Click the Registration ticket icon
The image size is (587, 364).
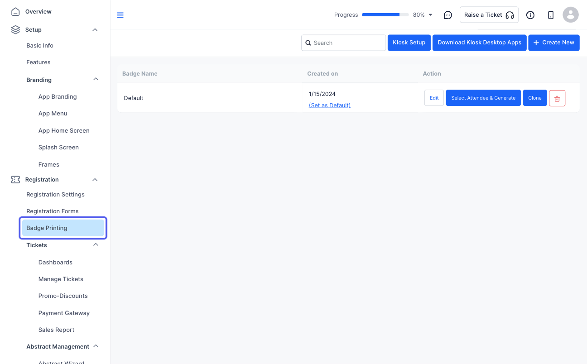(x=15, y=180)
